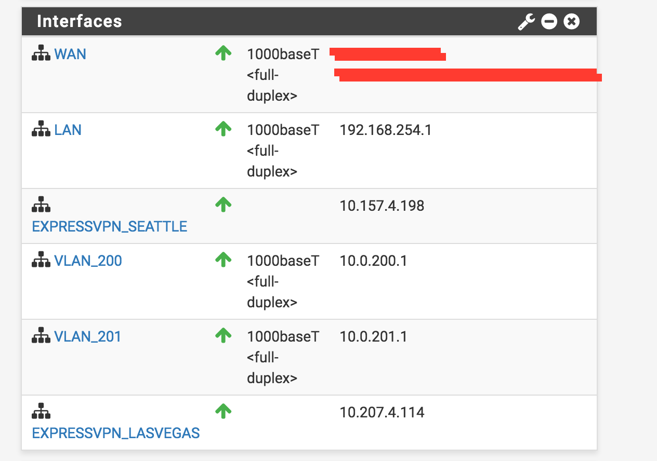Open the VLAN_201 interface link
Viewport: 657px width, 461px height.
88,336
